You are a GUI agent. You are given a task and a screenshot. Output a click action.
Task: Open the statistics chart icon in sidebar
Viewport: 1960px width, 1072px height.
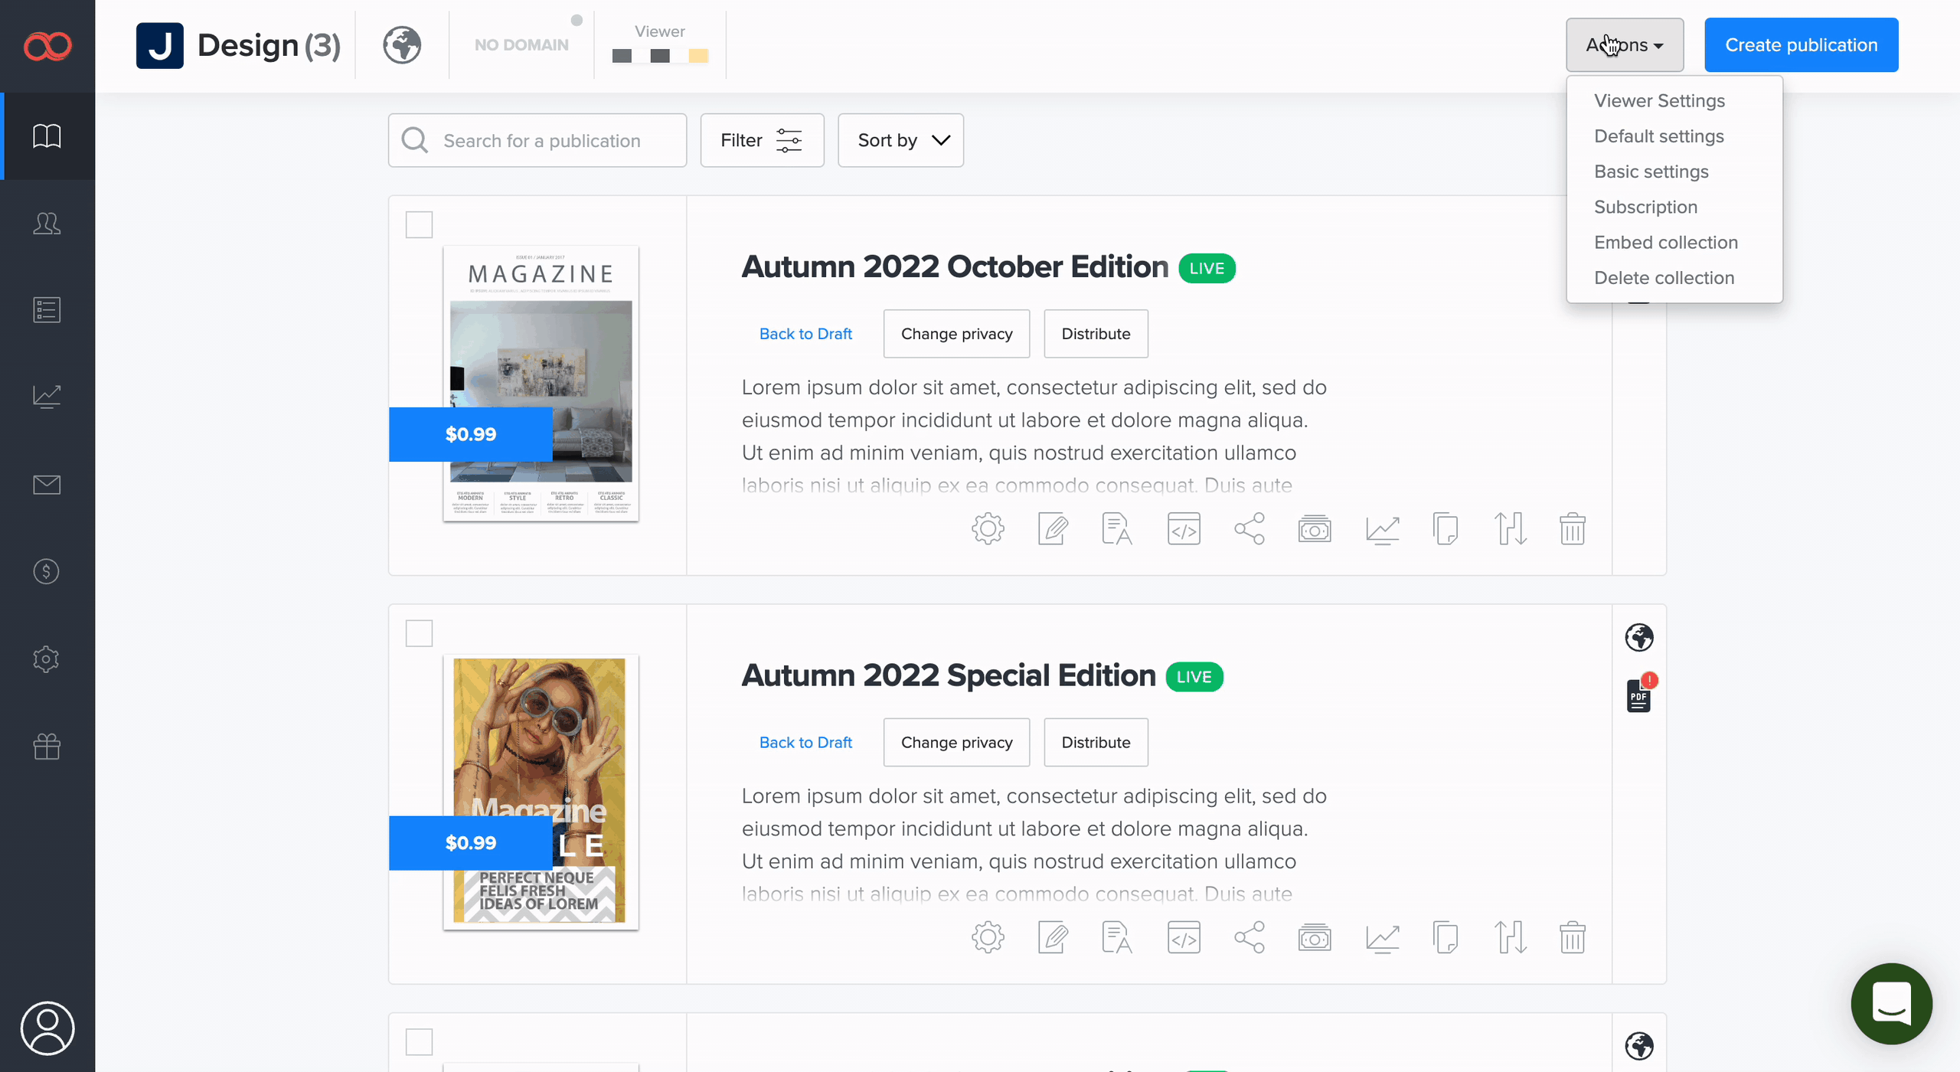tap(47, 396)
